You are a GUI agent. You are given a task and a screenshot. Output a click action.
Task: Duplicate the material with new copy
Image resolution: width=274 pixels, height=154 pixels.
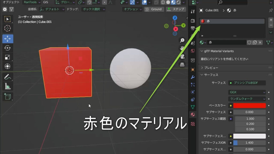[255, 43]
